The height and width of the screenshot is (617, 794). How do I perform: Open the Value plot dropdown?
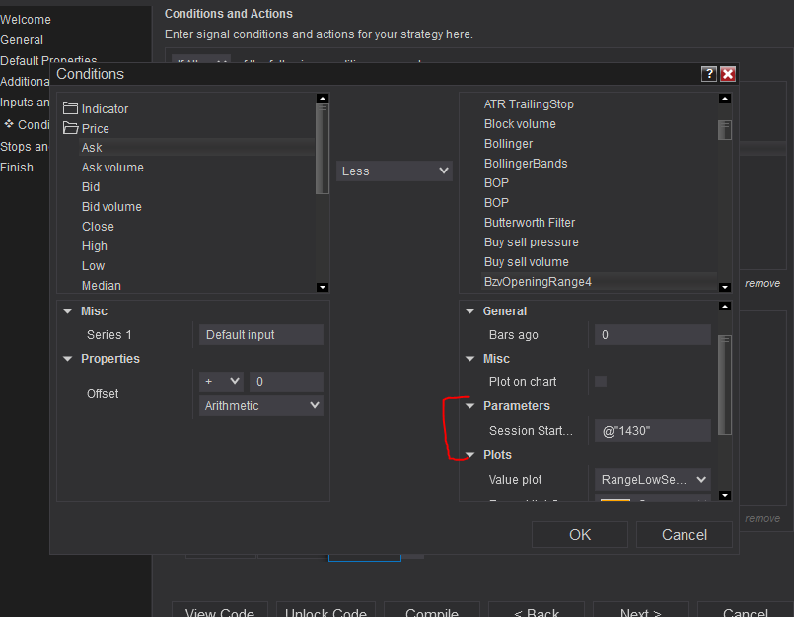(653, 480)
